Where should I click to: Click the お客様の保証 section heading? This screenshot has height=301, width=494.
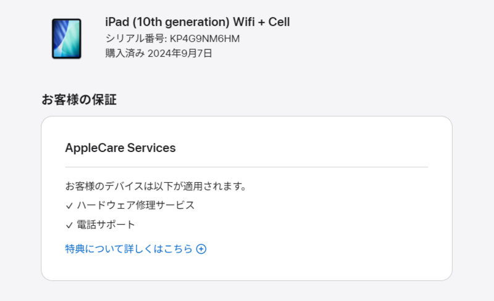(x=78, y=99)
